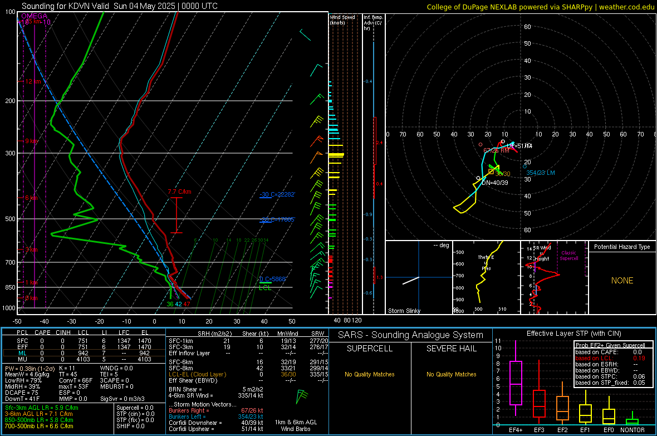Click 'No Quality Matches' under SEVERE HAIL
The height and width of the screenshot is (436, 657).
[x=451, y=374]
